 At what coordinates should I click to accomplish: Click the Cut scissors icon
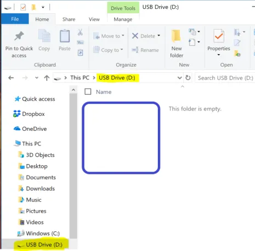coord(80,32)
